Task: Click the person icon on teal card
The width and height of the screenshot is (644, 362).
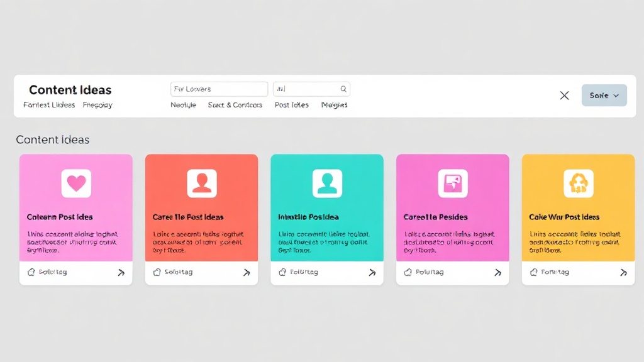Action: tap(327, 183)
